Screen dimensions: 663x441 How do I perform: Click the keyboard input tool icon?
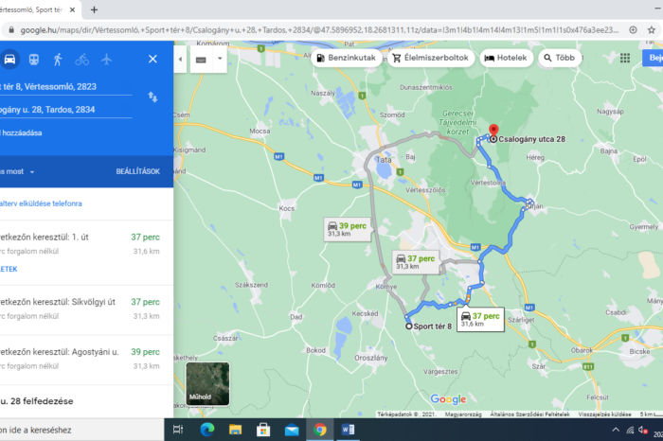click(x=201, y=60)
